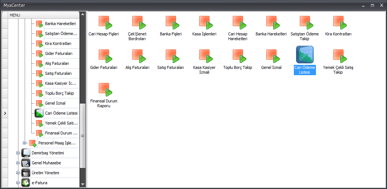The width and height of the screenshot is (387, 189).
Task: Open Satıştan Ödeme Takip icon in main panel
Action: (306, 23)
